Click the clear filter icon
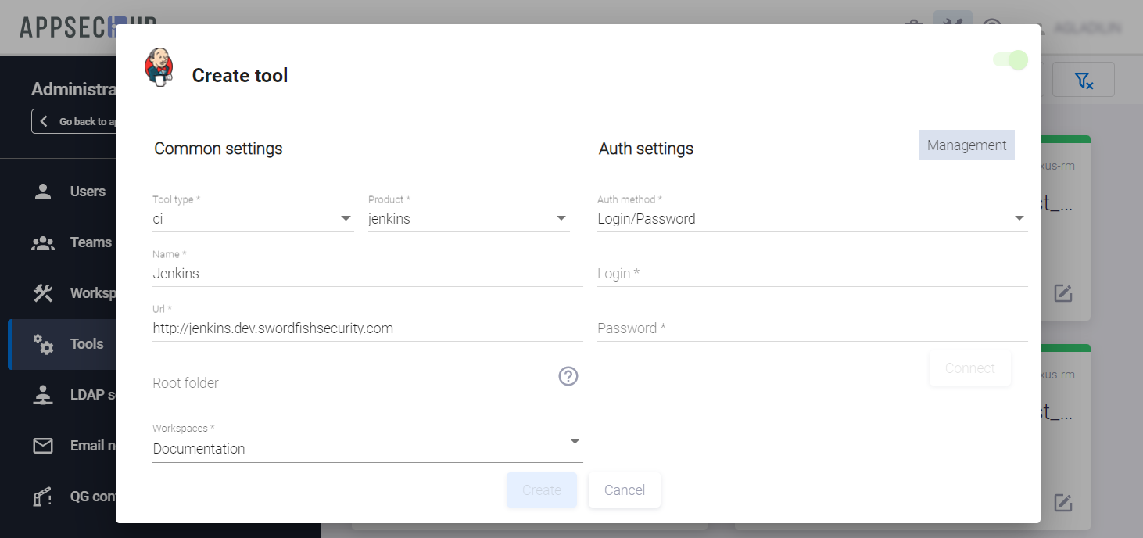The image size is (1143, 538). 1083,80
